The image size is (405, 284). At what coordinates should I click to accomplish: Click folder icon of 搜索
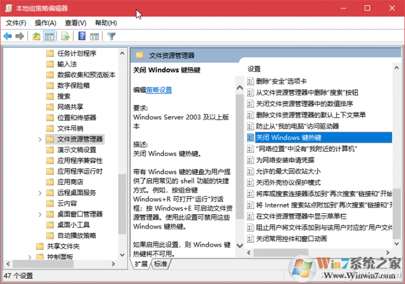pyautogui.click(x=50, y=96)
